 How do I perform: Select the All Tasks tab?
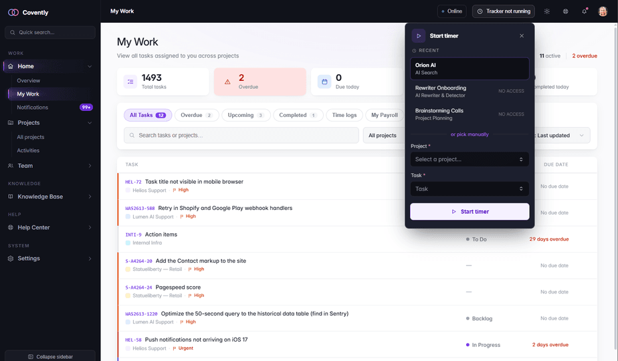(x=148, y=115)
